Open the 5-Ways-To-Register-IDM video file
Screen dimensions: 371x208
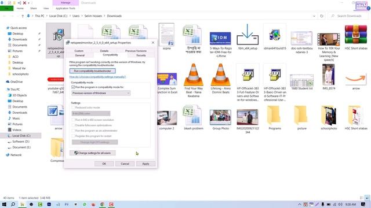click(x=220, y=39)
